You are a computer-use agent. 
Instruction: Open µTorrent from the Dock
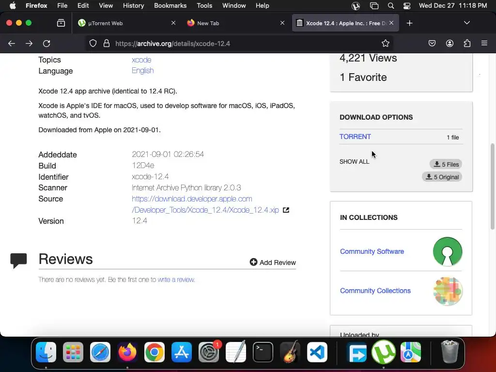click(384, 352)
